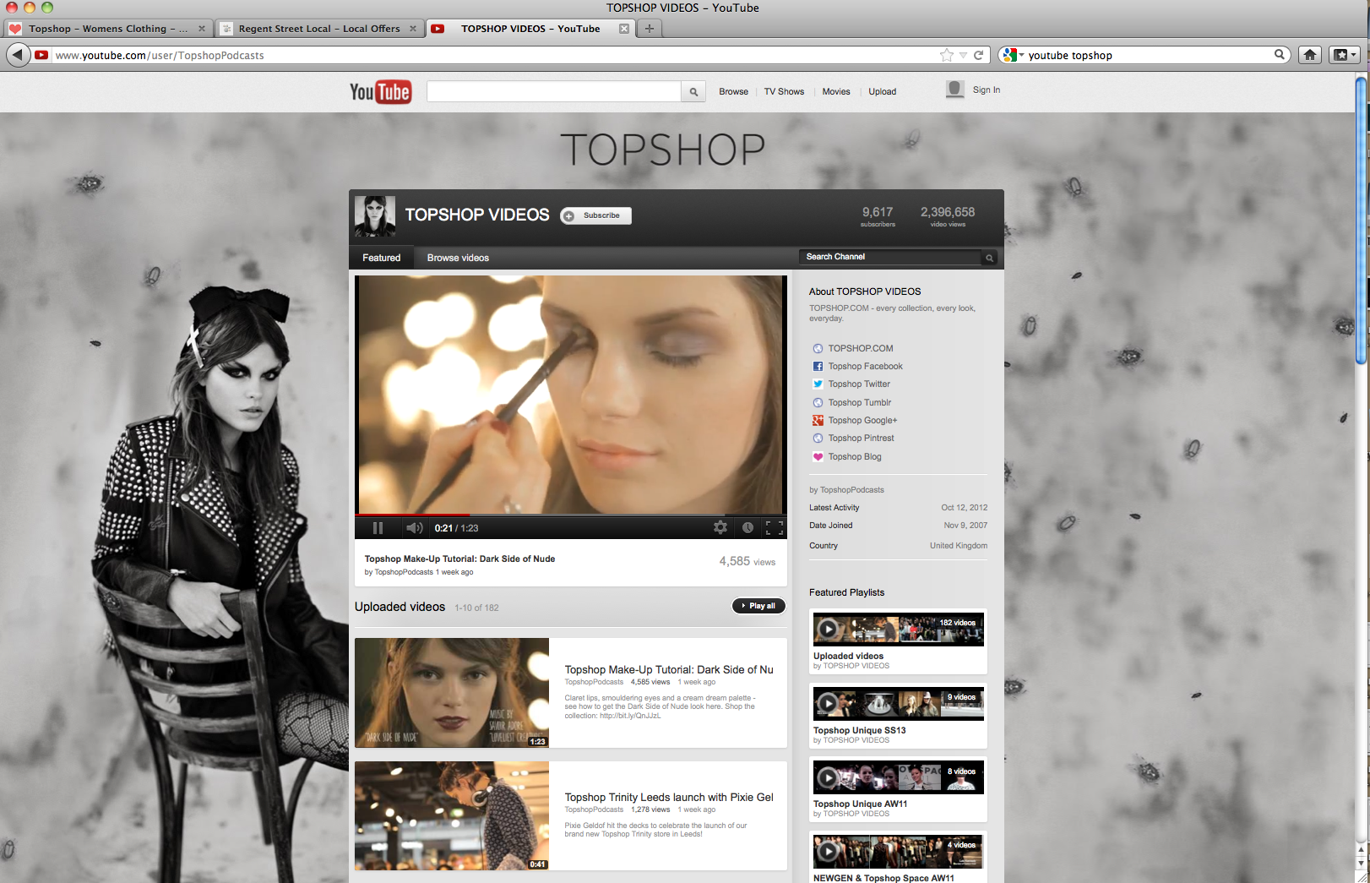Open the Topshop Google+ link

[x=862, y=420]
